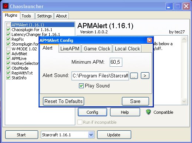Switch to the LiveAPM tab
This screenshot has height=143, width=192.
(70, 49)
